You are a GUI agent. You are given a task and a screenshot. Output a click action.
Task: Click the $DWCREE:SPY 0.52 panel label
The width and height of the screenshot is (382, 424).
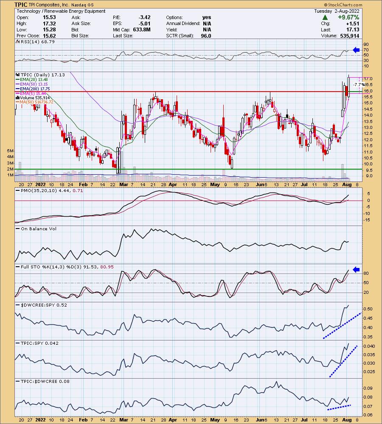pyautogui.click(x=41, y=305)
